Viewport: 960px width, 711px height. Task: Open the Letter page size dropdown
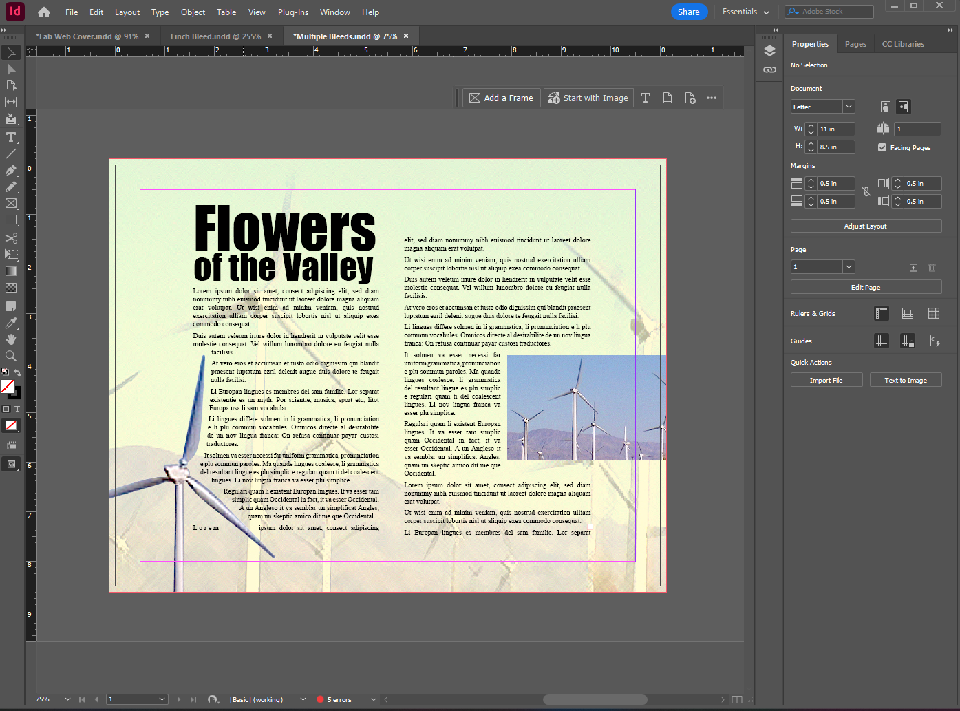pos(849,106)
